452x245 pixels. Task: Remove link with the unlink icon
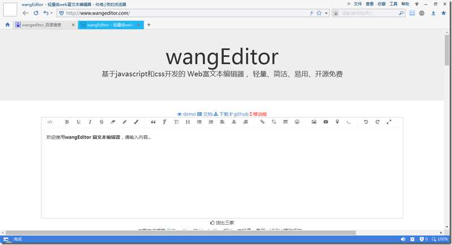[x=274, y=122]
